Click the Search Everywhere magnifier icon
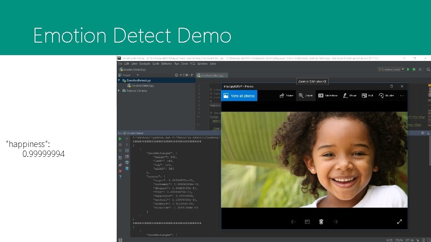431x242 pixels. pyautogui.click(x=428, y=69)
